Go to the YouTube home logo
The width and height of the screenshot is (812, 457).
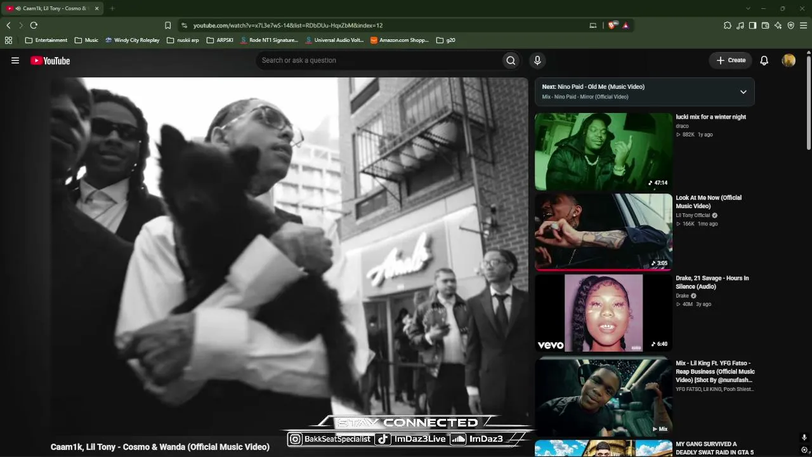(50, 60)
